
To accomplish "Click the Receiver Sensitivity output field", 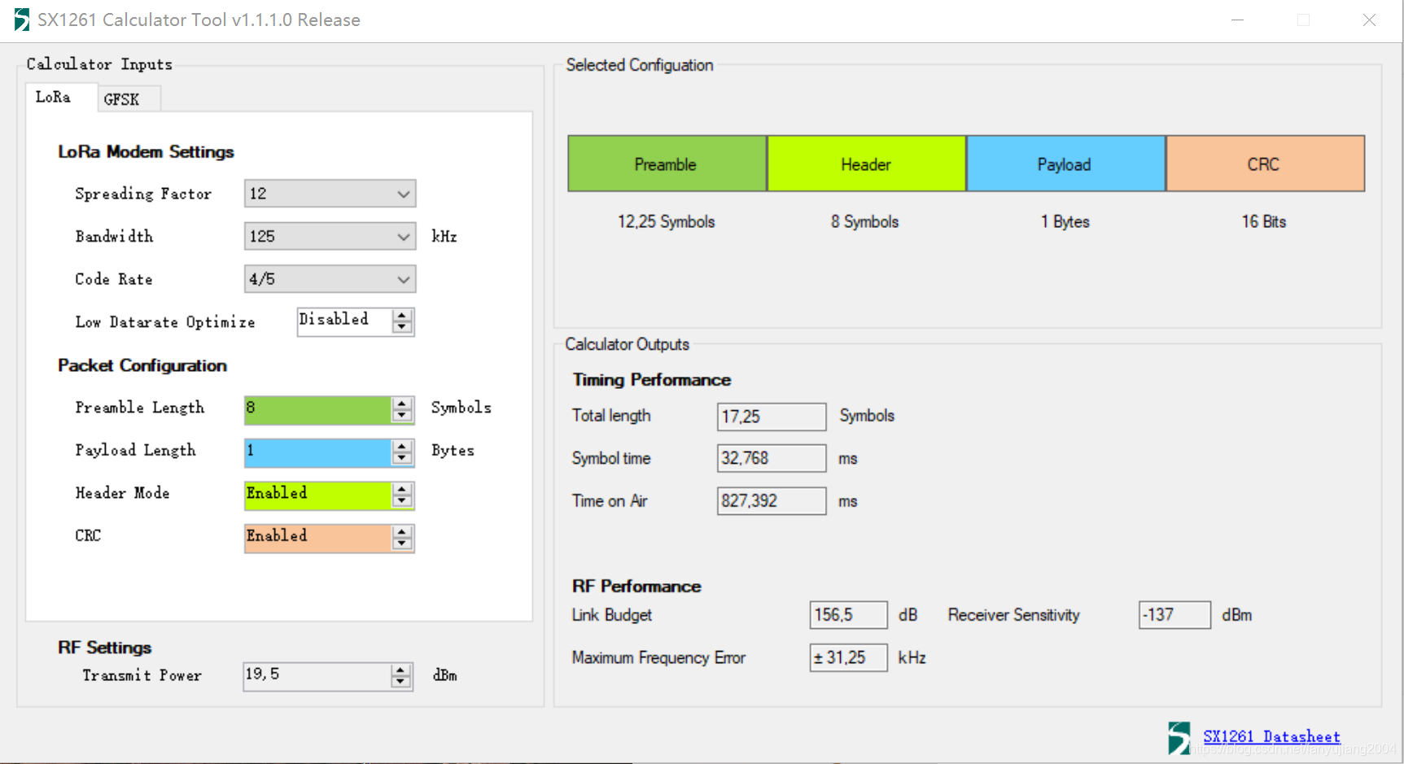I will point(1174,615).
